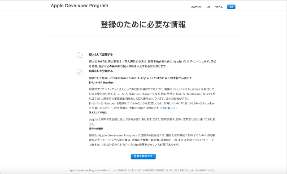Select the page heading 登録のために必要な情報
Screen dimensions: 287x174
coord(143,24)
